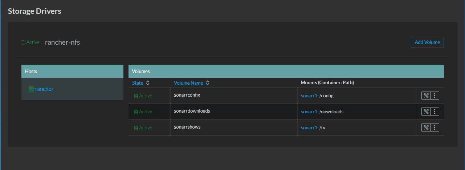Click the rancher host server icon
Screen dimensions: 465x170
31,89
